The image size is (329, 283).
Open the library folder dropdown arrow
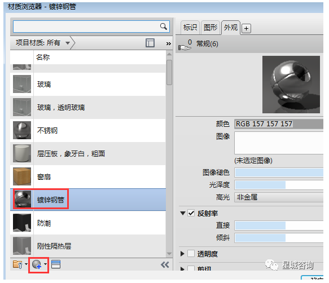26,264
